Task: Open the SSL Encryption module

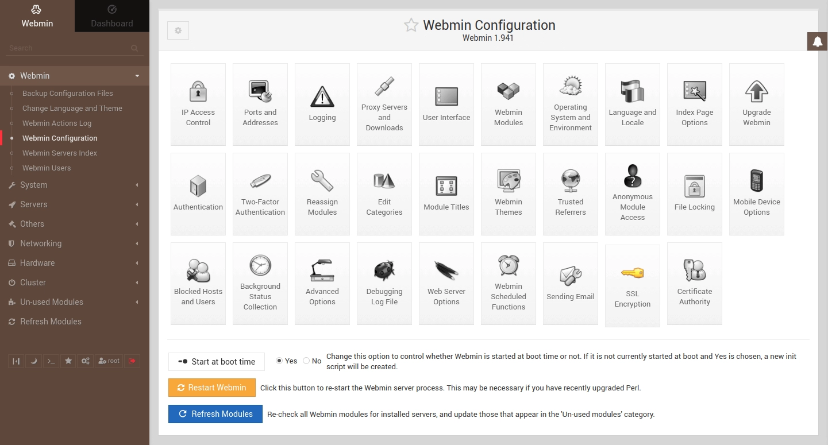Action: pyautogui.click(x=632, y=284)
